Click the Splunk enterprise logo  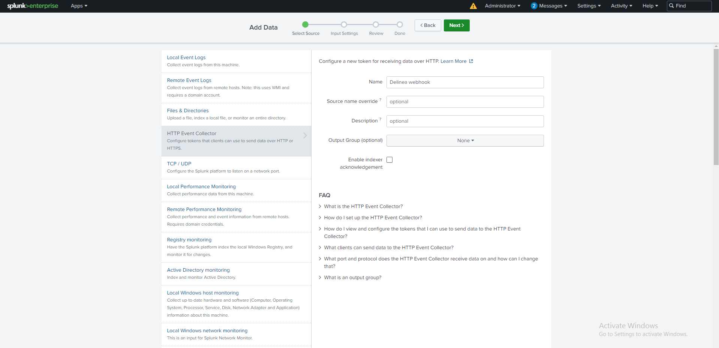33,6
